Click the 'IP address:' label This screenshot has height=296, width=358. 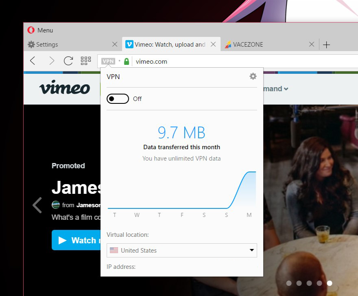pyautogui.click(x=121, y=267)
